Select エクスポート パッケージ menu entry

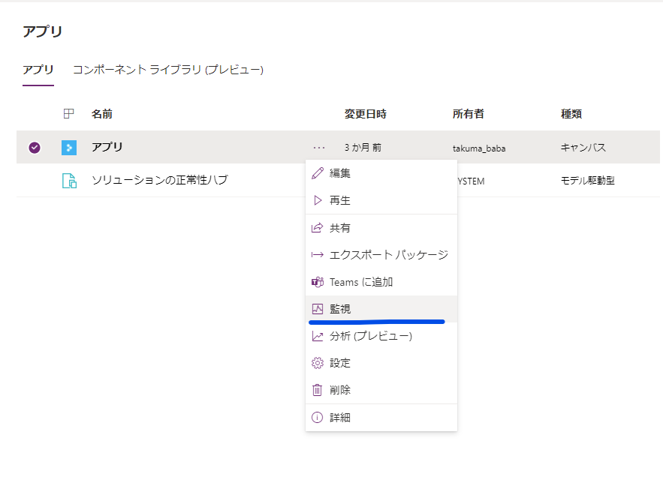coord(381,255)
